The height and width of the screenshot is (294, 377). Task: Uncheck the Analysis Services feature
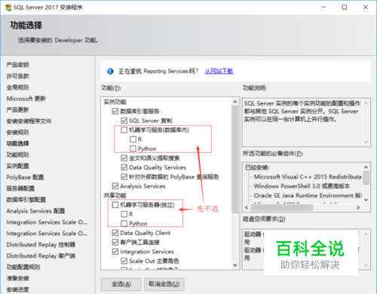(x=115, y=186)
